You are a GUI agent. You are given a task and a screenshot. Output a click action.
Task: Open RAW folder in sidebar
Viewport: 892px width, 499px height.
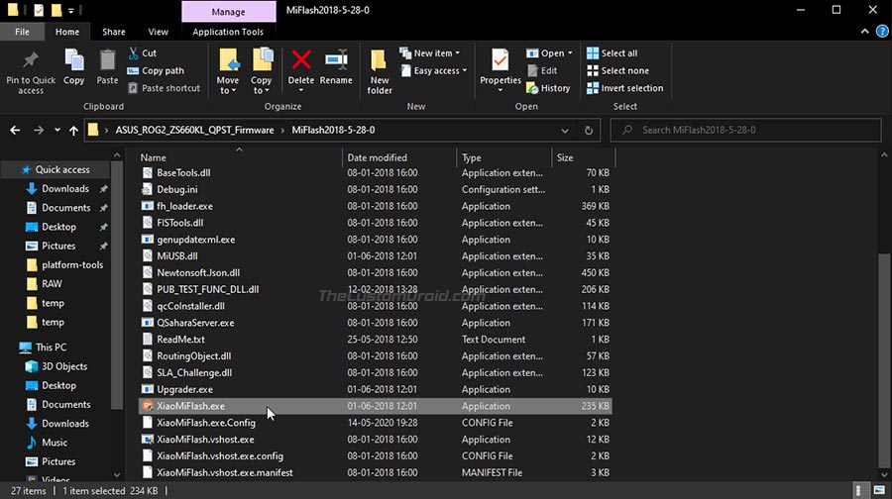45,283
